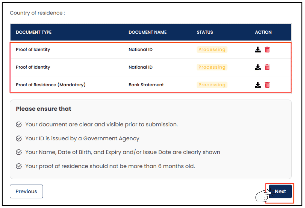Delete the second Proof of Identity document

(267, 67)
